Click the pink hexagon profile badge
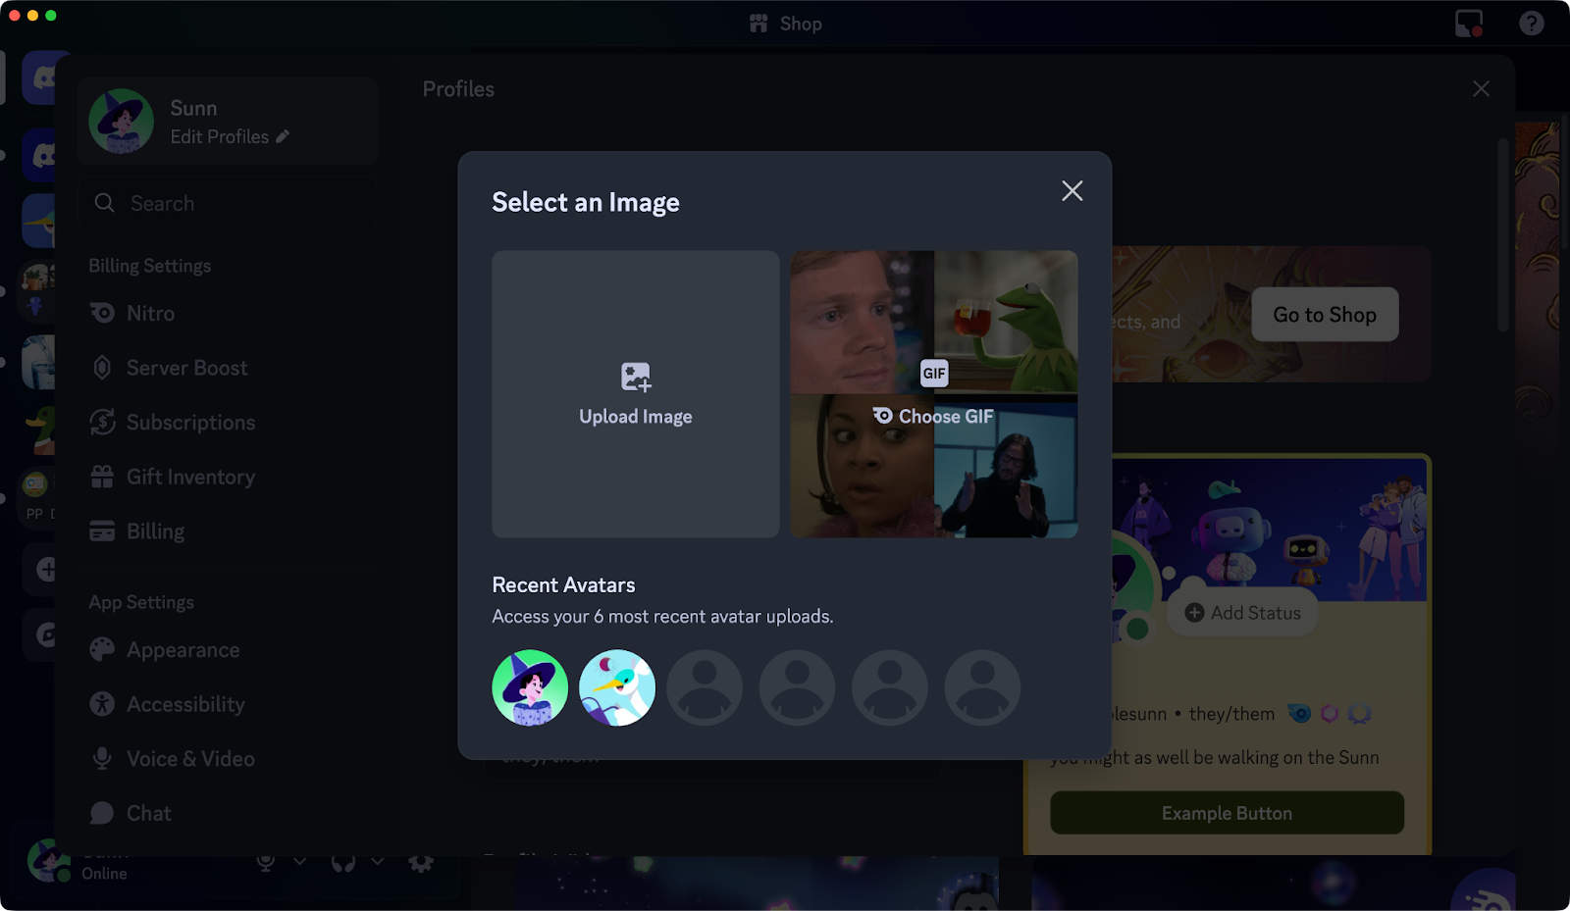Viewport: 1570px width, 911px height. [x=1330, y=713]
